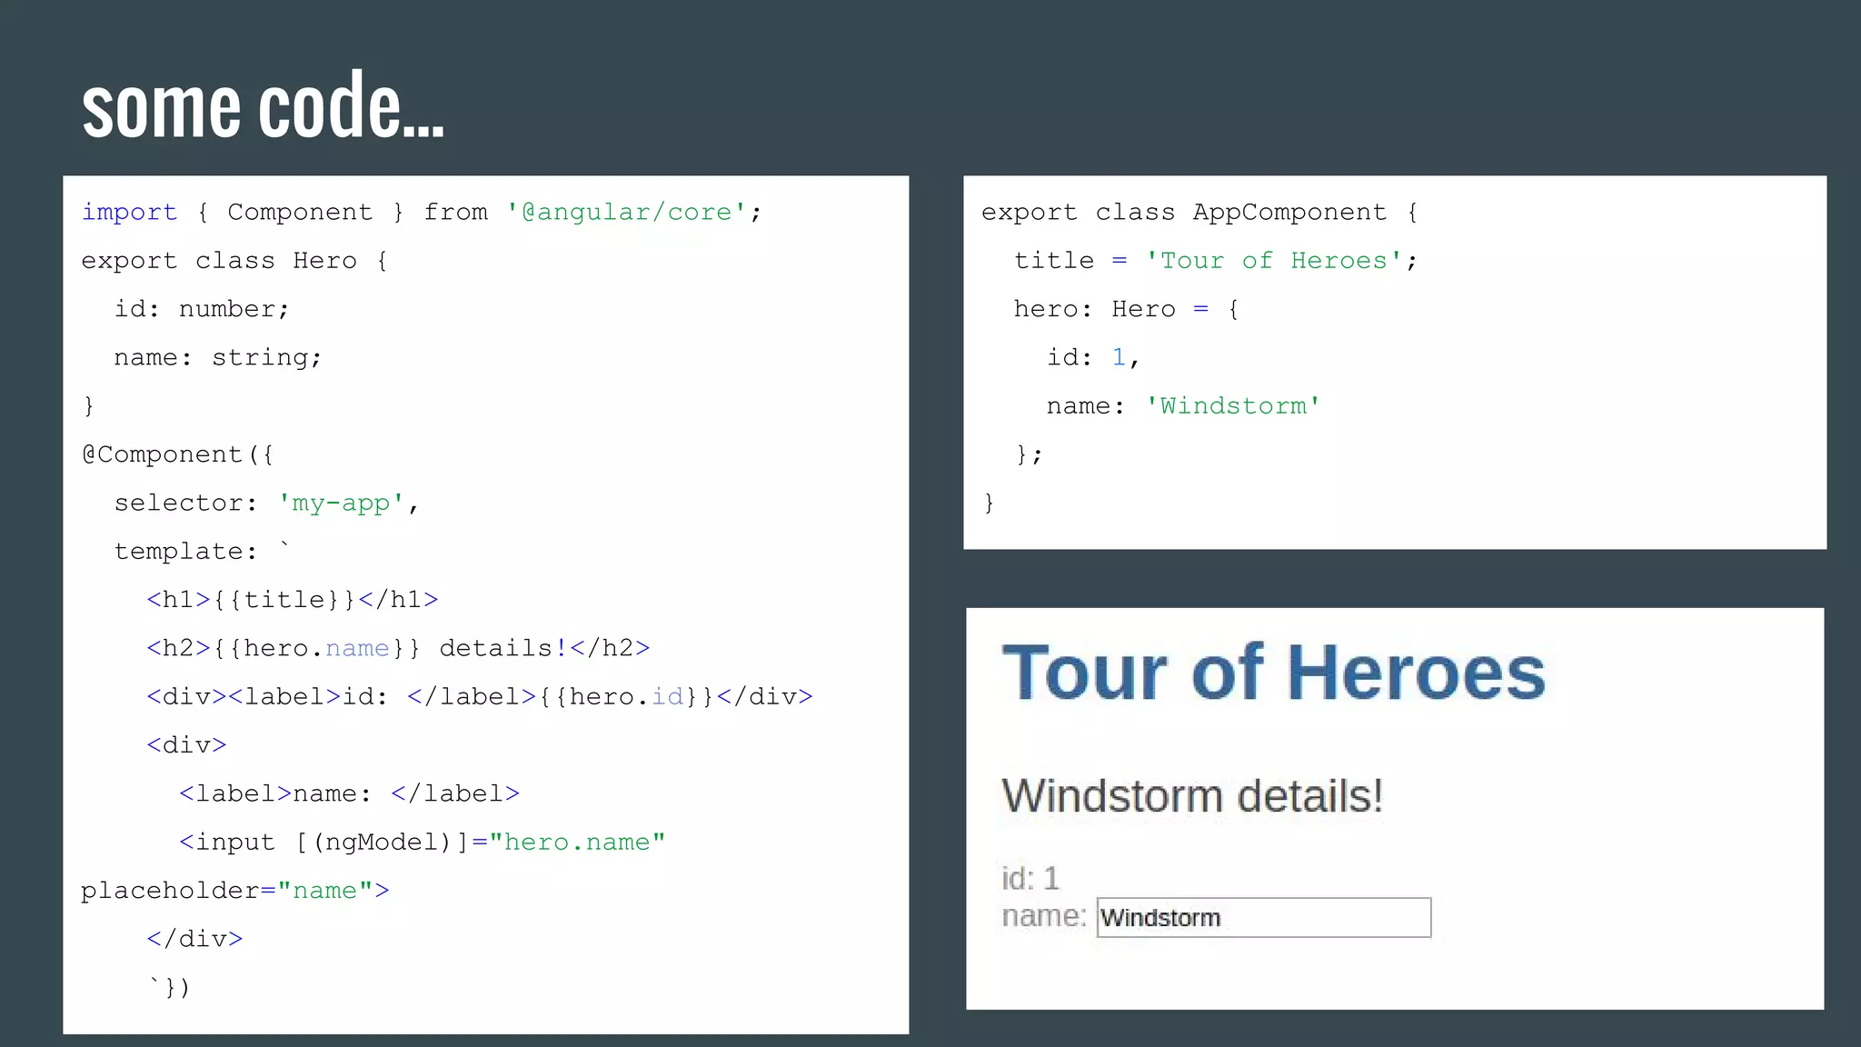Click the 'hero: Hero = {' line
The height and width of the screenshot is (1047, 1861).
point(1127,309)
